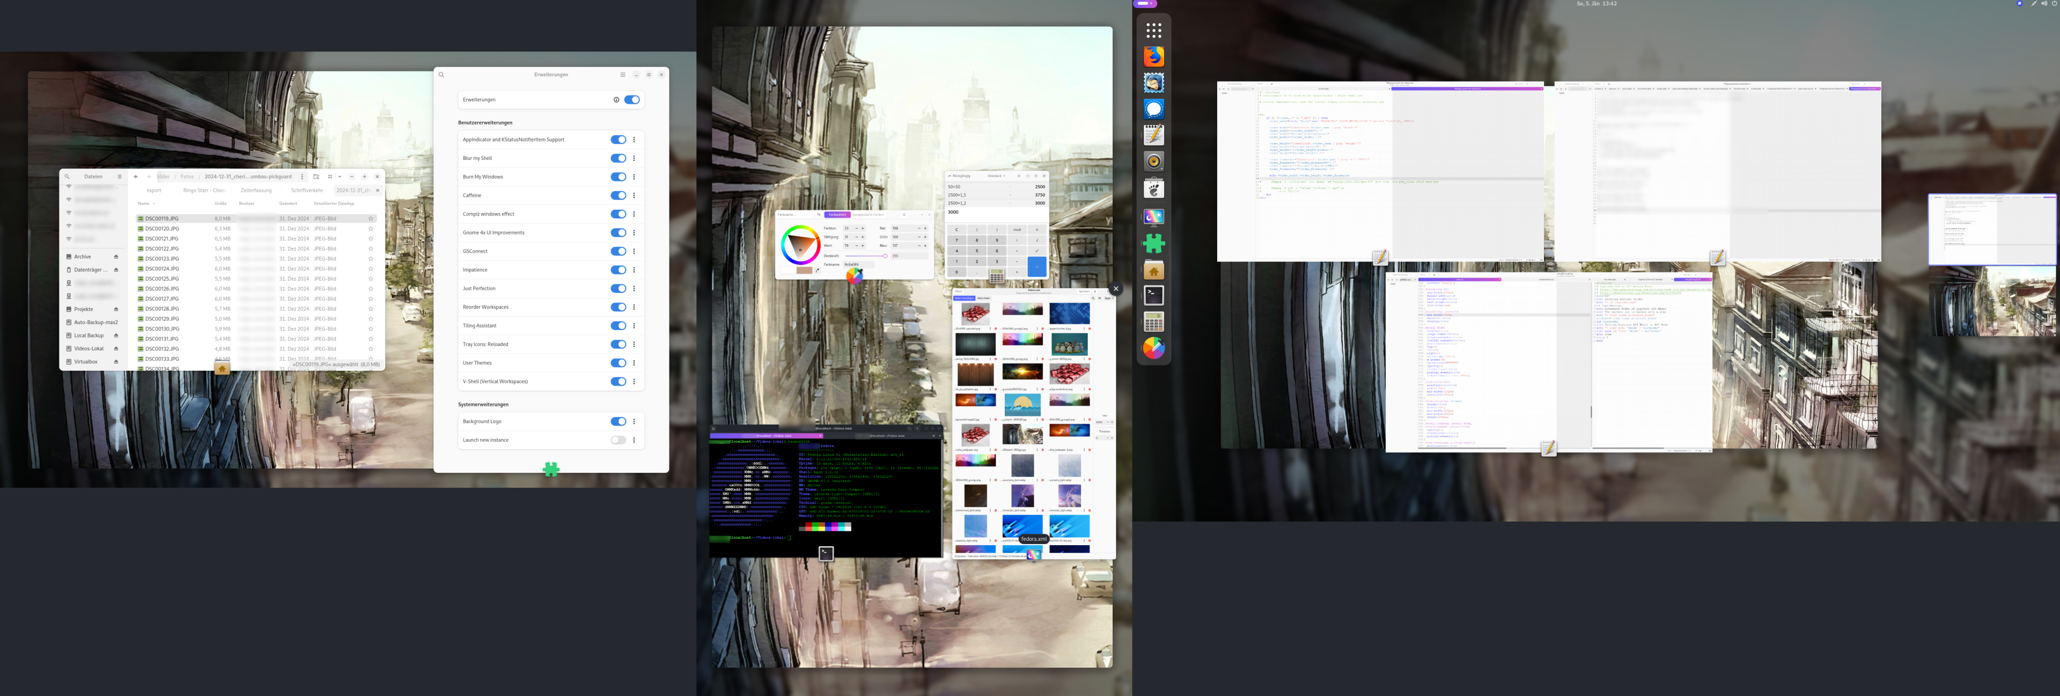The height and width of the screenshot is (696, 2060).
Task: Expand the options menu for User Themes
Action: point(634,363)
